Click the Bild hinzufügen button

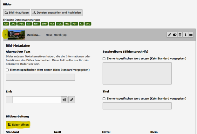click(17, 13)
